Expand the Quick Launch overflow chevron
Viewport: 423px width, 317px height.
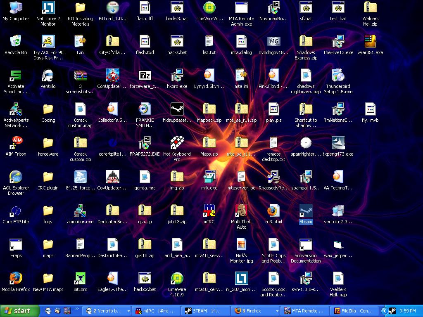click(77, 308)
